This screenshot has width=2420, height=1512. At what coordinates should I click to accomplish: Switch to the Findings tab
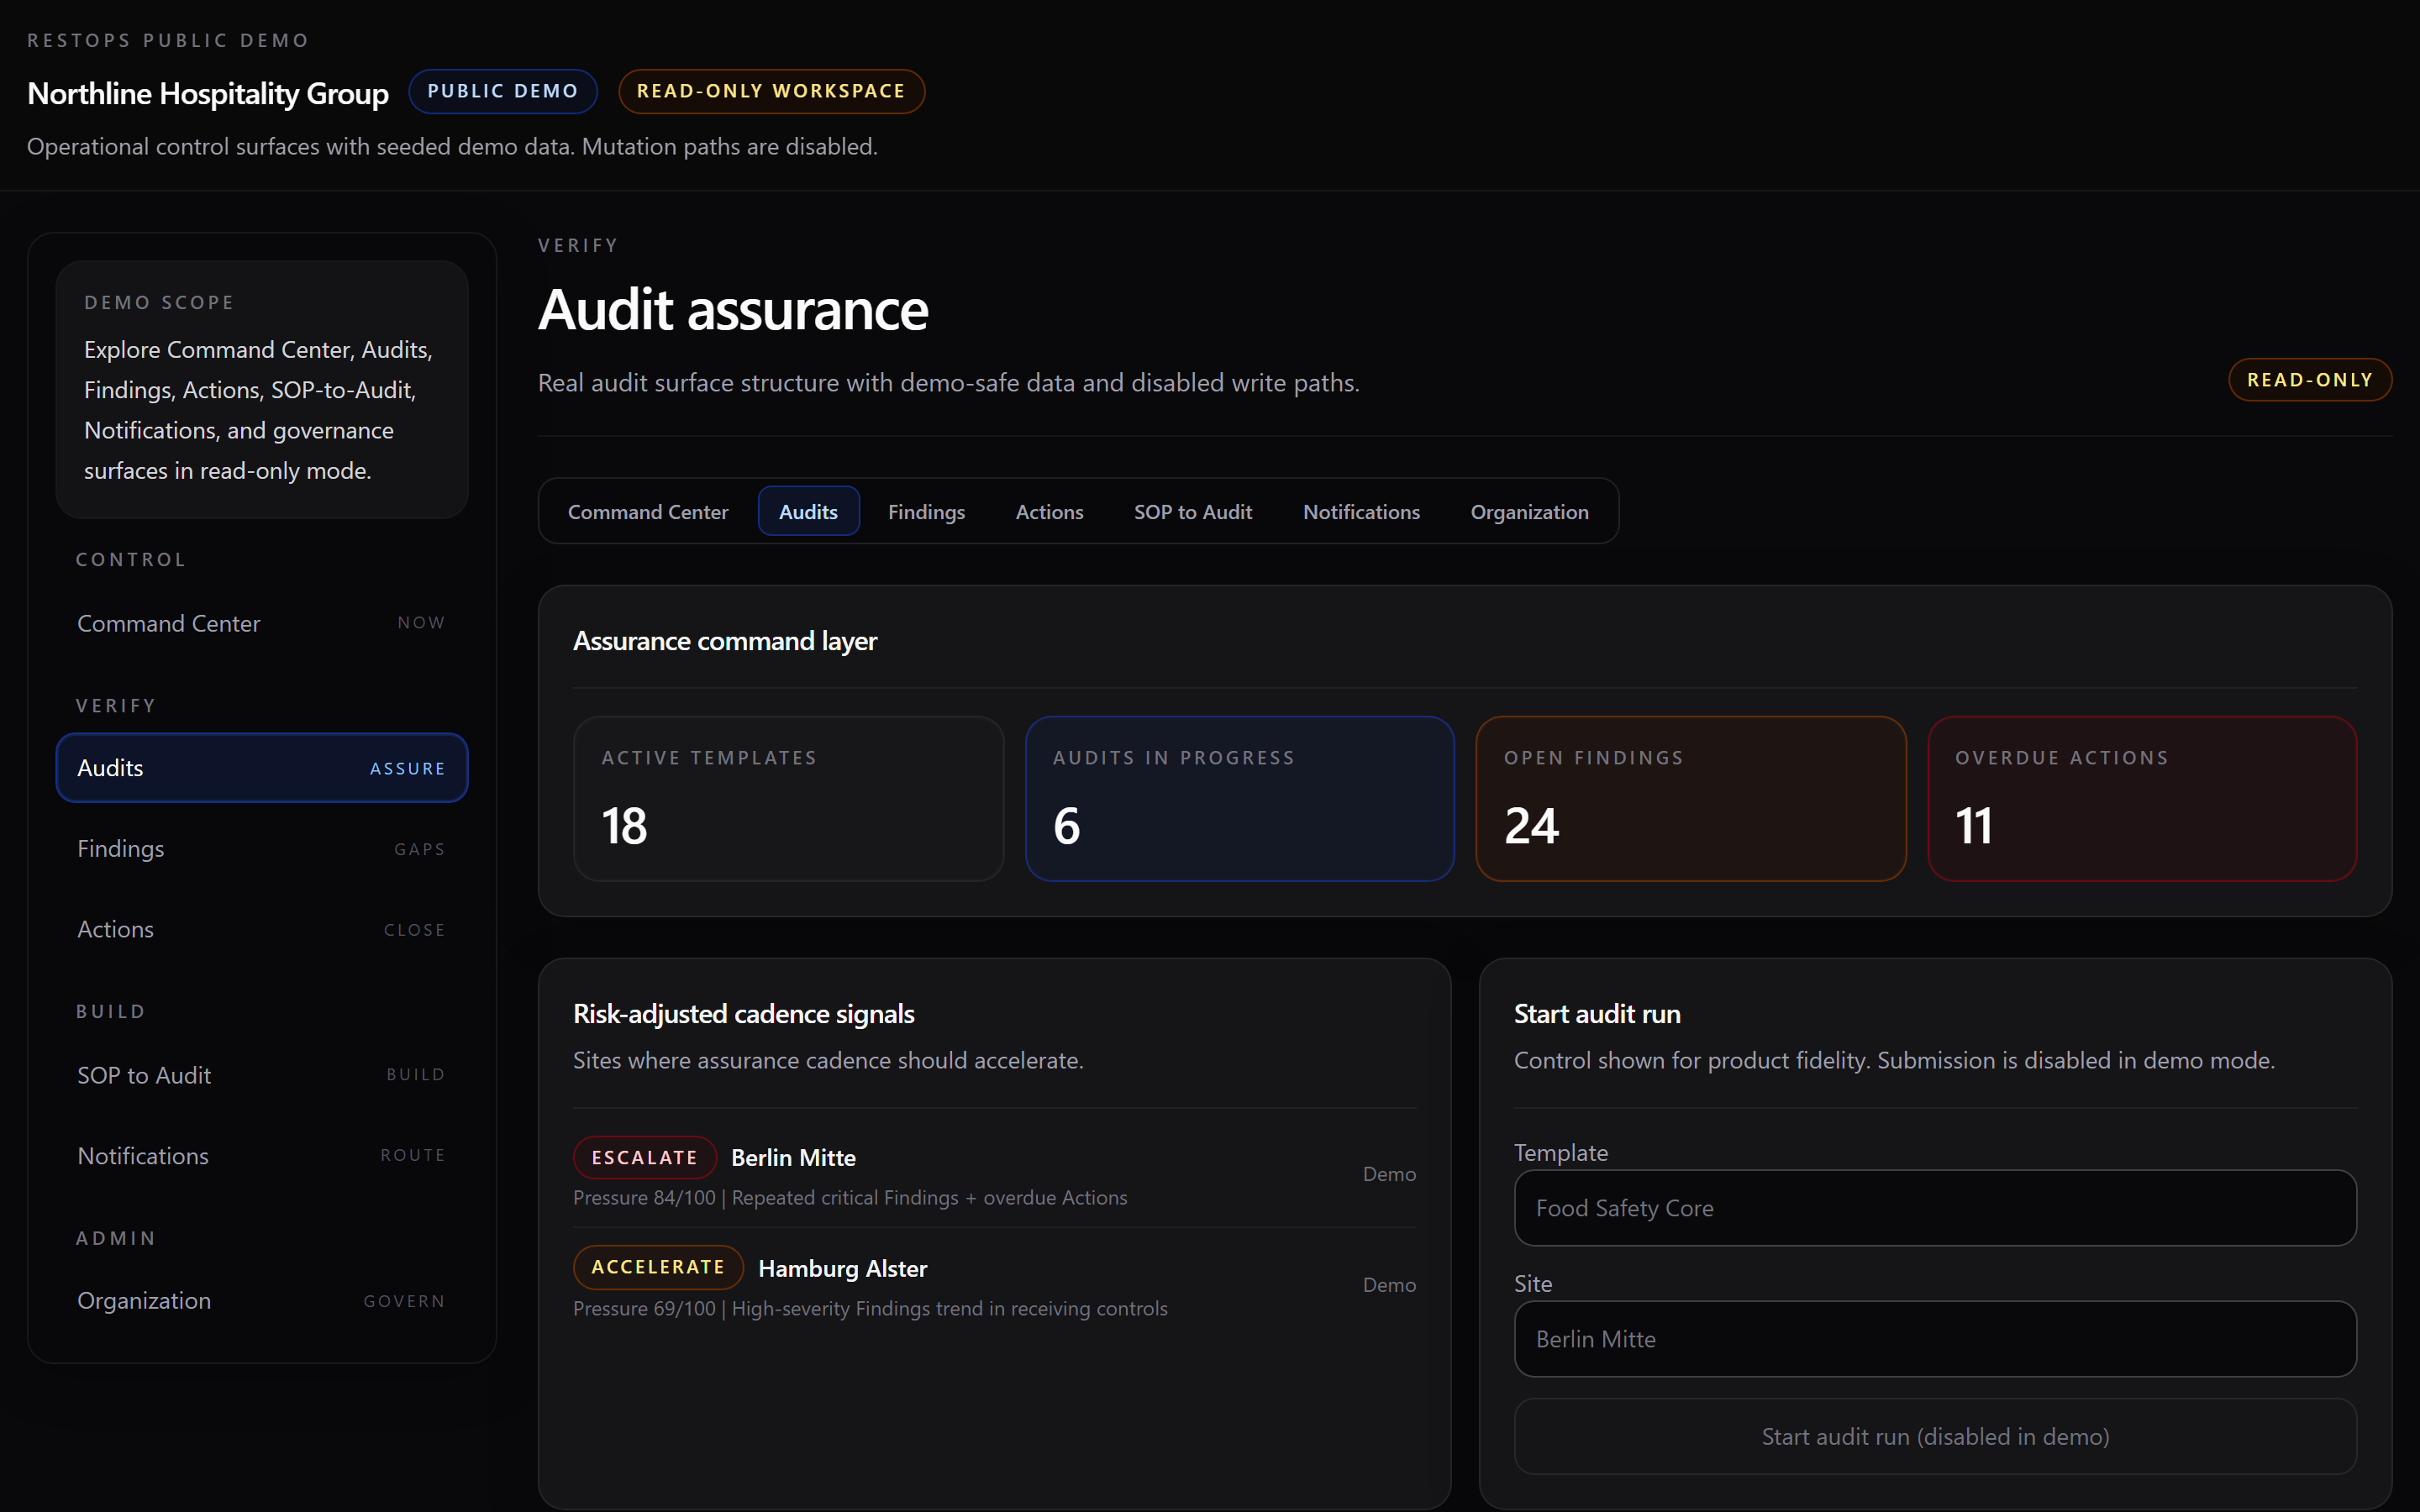coord(926,512)
